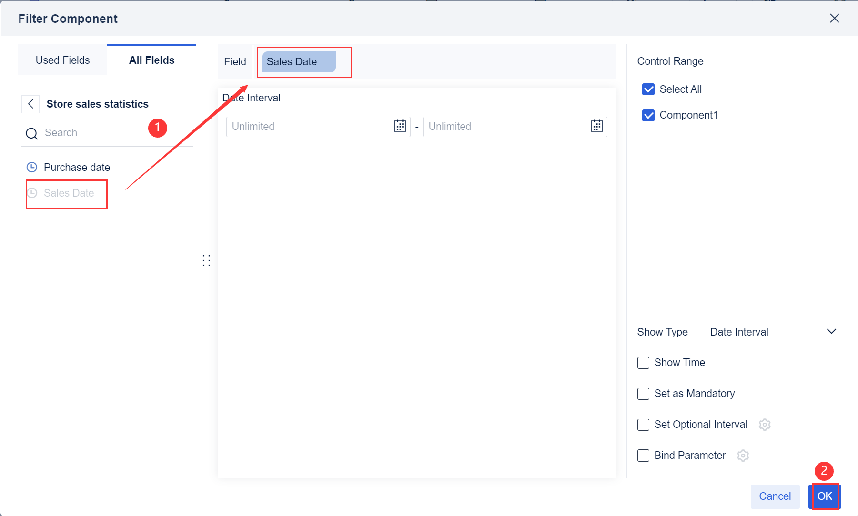Enable the Bind Parameter option
This screenshot has height=516, width=858.
pyautogui.click(x=643, y=455)
